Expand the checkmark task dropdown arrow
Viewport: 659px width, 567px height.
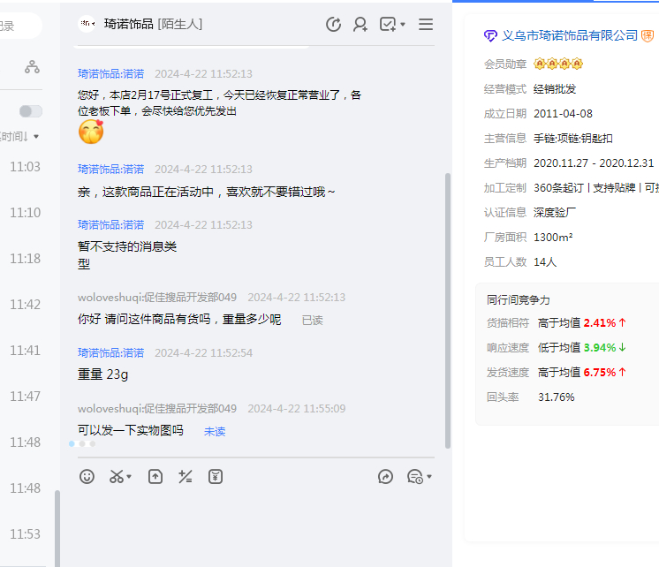(403, 25)
